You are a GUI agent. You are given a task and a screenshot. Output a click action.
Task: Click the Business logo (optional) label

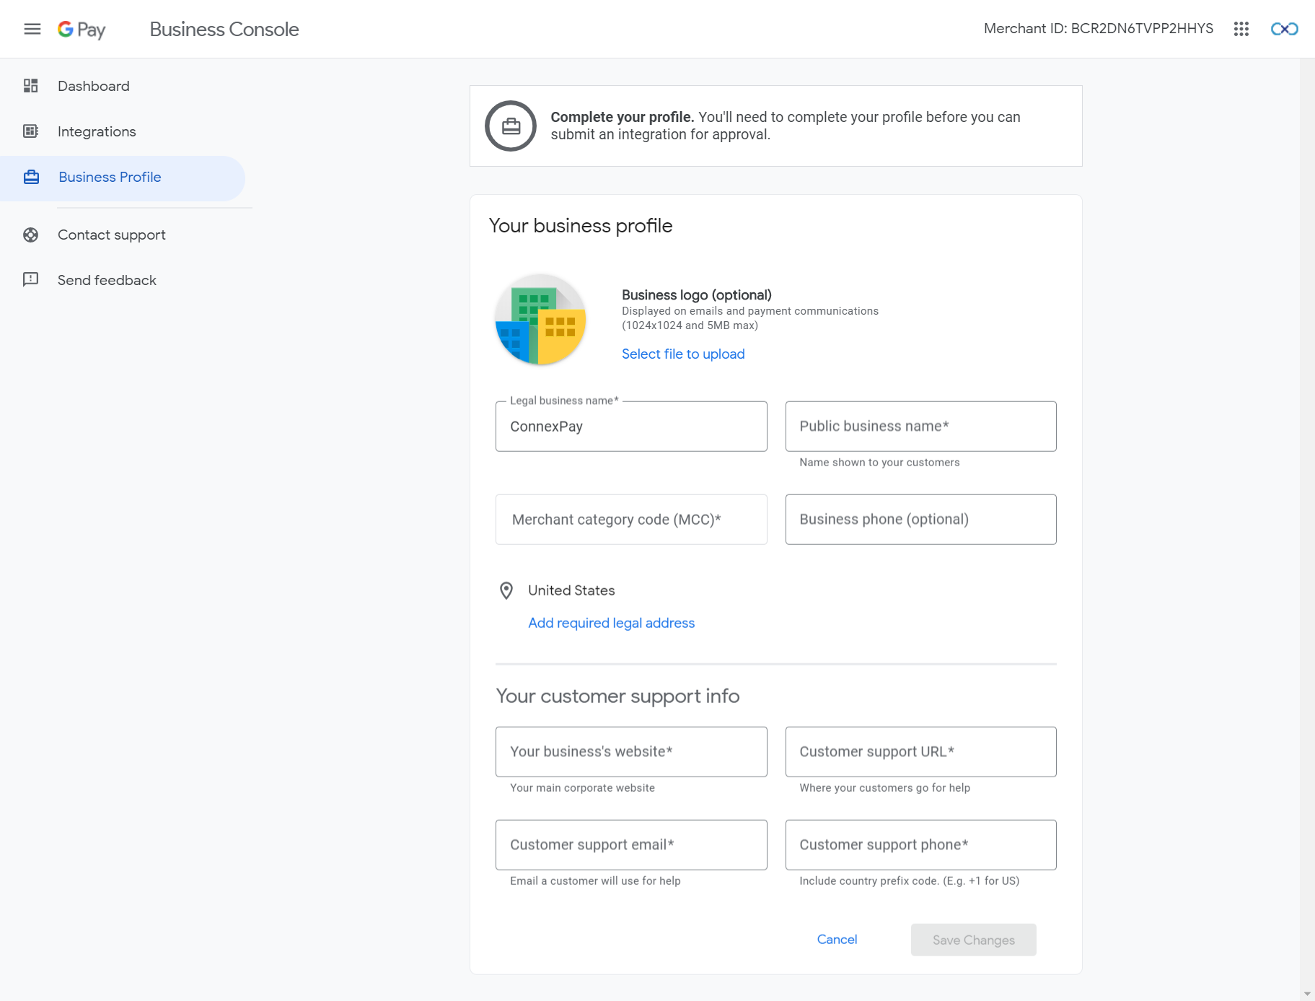[697, 294]
